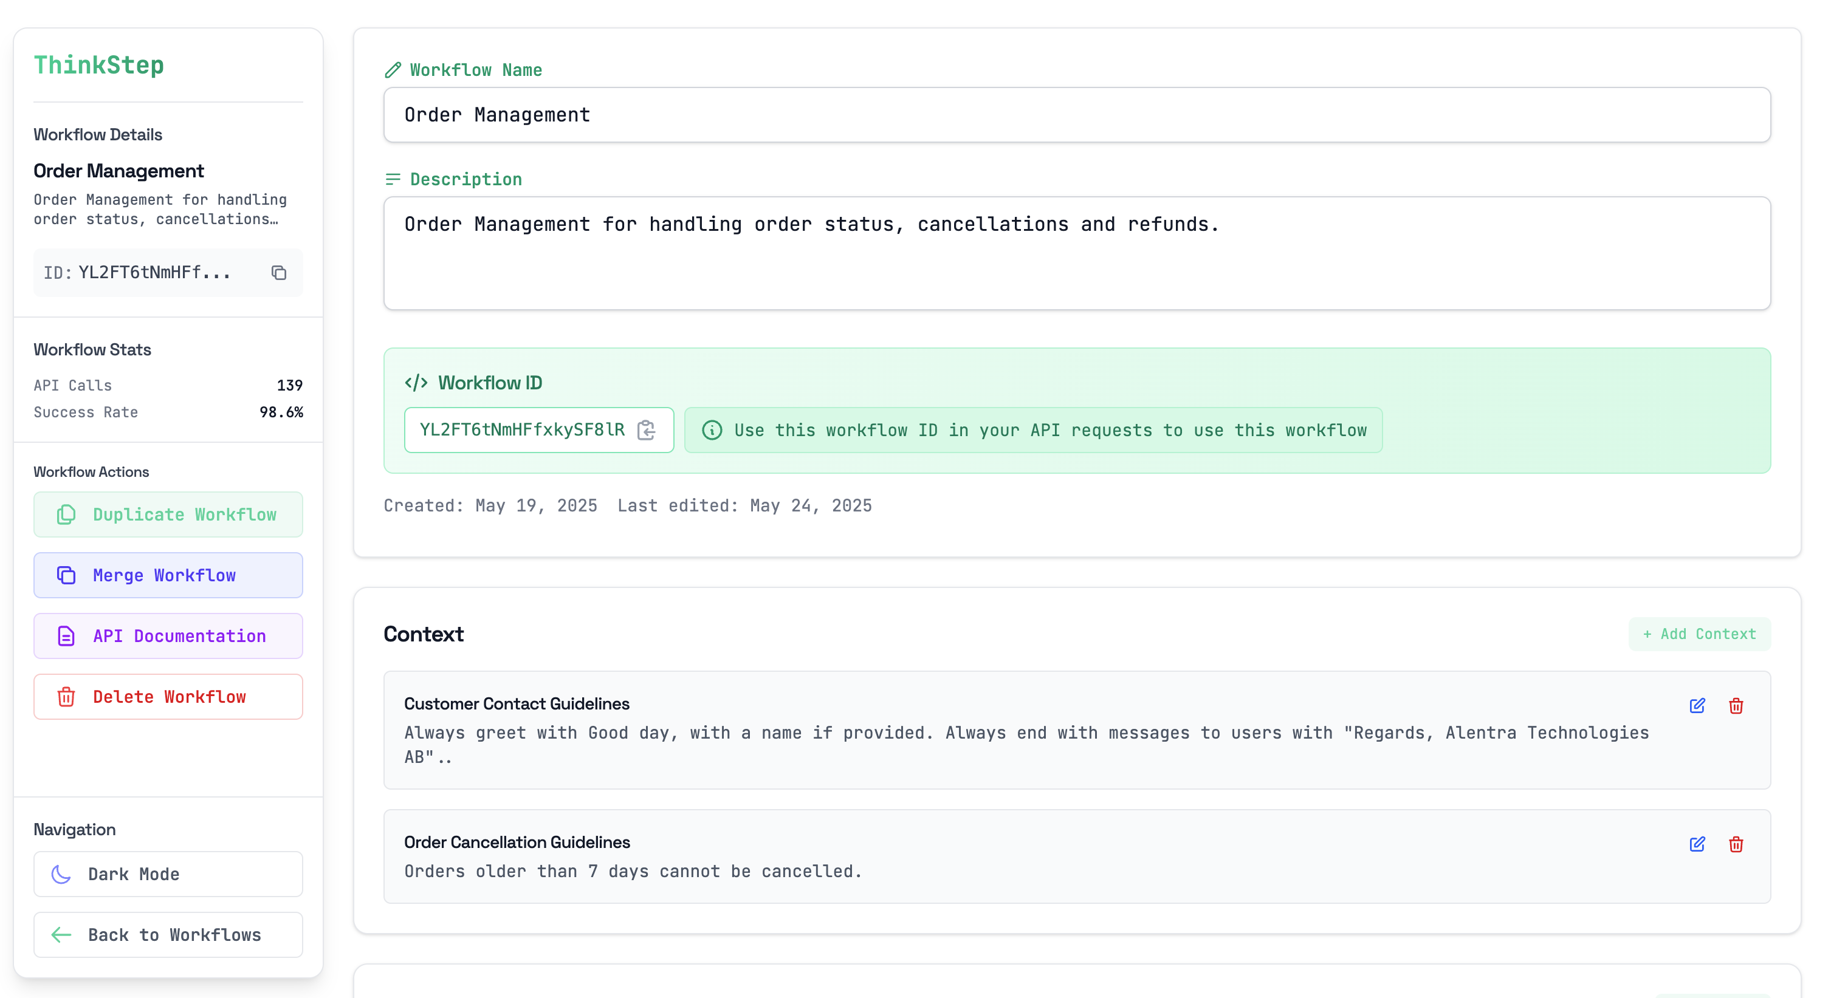Open Merge Workflow
Viewport: 1831px width, 998px height.
click(168, 575)
